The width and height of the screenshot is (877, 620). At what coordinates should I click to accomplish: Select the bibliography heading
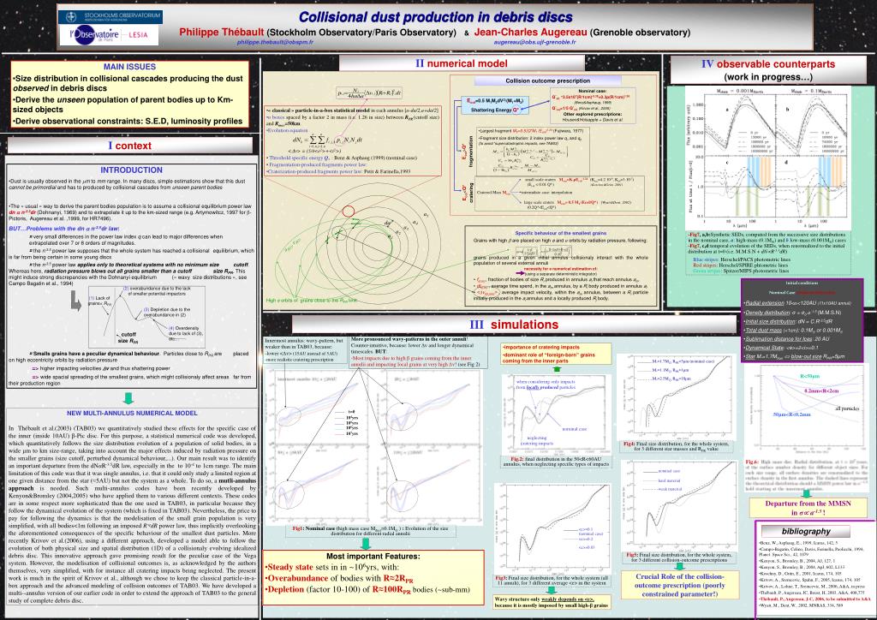[x=806, y=531]
